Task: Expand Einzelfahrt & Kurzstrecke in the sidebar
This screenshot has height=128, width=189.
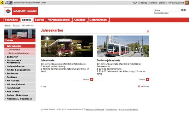Action: coord(20,61)
